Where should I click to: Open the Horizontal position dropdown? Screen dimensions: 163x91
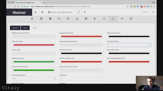pos(34,79)
